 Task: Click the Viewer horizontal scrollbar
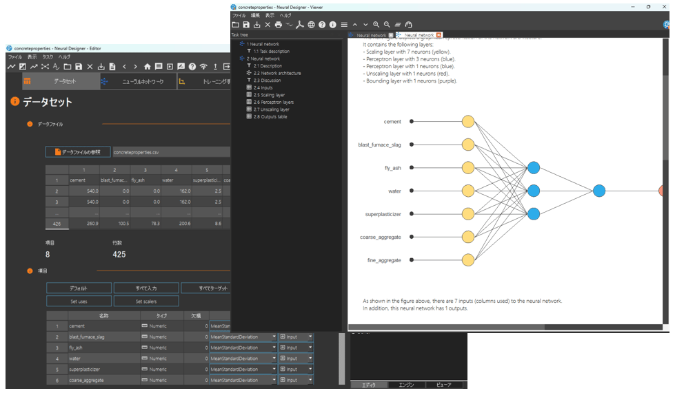tap(446, 327)
